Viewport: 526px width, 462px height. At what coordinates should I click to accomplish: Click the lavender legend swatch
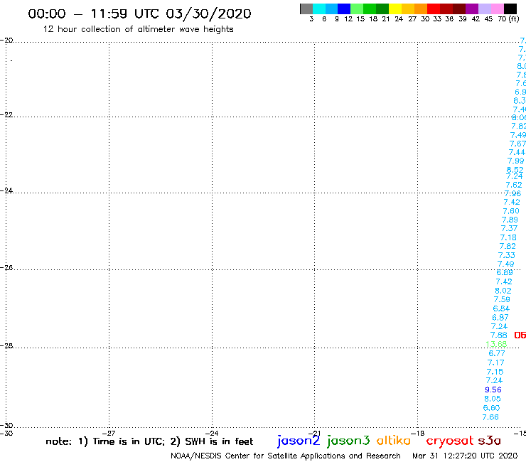pos(485,9)
